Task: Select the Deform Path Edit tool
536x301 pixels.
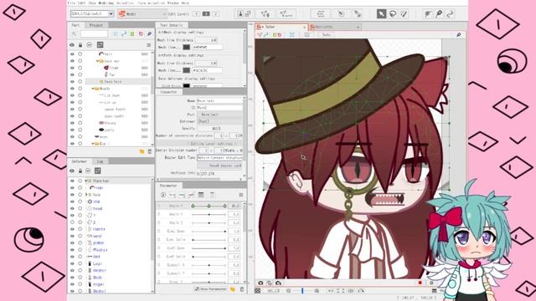Action: pyautogui.click(x=450, y=14)
